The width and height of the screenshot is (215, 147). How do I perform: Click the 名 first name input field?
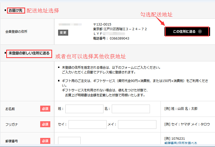[x=131, y=109]
